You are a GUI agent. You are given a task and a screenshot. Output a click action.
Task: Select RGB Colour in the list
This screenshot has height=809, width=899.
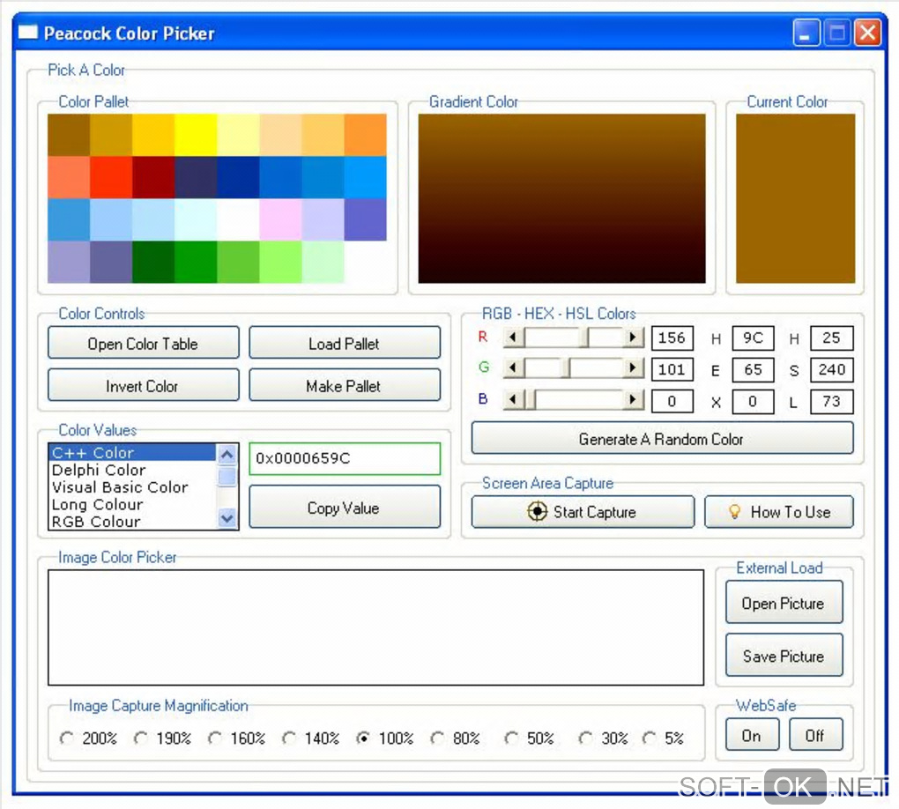click(132, 521)
